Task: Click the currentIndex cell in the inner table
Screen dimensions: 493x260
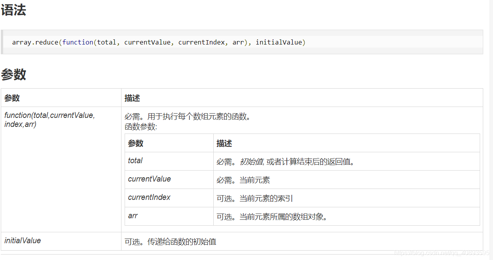Action: pos(169,198)
